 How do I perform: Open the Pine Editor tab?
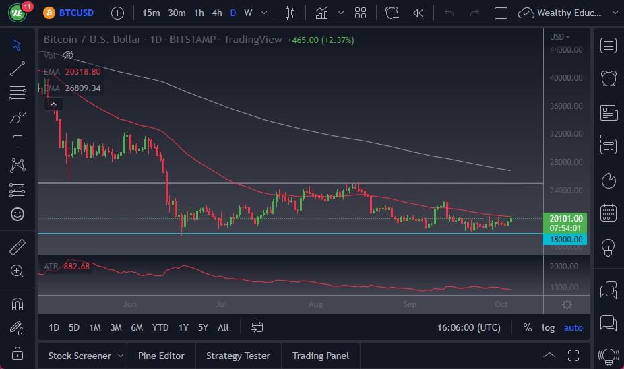[x=161, y=356]
